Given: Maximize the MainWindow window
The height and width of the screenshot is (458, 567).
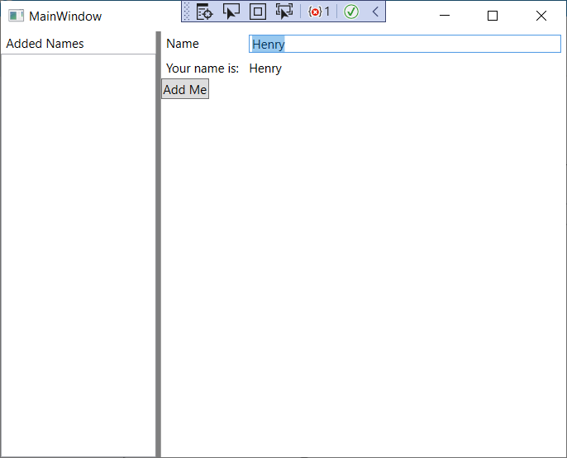Looking at the screenshot, I should pos(493,16).
